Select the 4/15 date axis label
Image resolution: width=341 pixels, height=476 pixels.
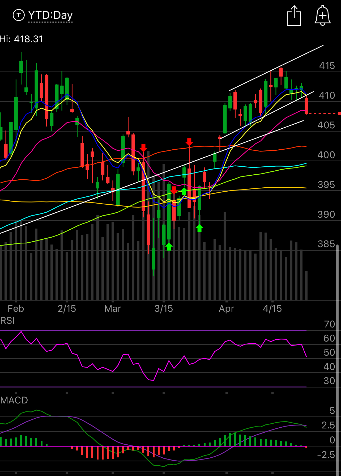click(x=272, y=309)
